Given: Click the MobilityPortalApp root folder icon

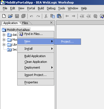Looking at the screenshot, I should tap(4, 30).
